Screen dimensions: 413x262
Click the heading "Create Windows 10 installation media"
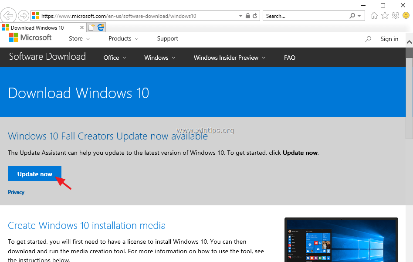click(x=87, y=226)
